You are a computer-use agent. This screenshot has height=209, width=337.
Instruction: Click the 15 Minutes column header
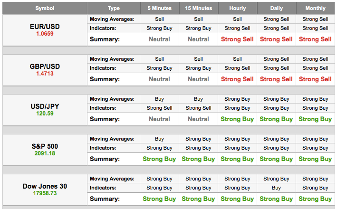[198, 8]
